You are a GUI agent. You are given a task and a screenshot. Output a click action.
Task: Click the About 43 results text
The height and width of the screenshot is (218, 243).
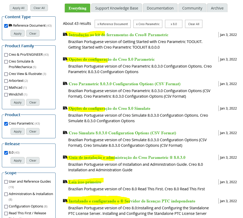[77, 23]
